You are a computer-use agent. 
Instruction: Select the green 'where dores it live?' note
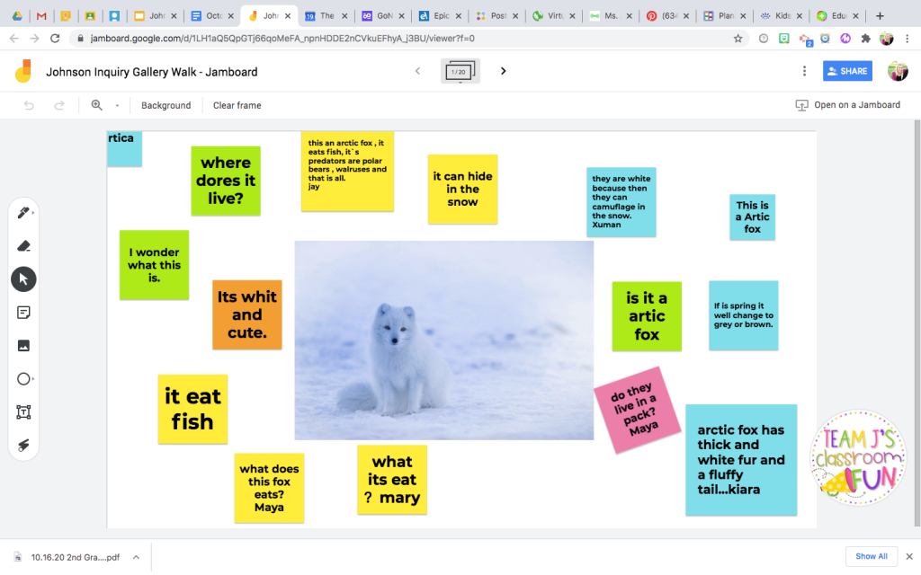tap(226, 181)
